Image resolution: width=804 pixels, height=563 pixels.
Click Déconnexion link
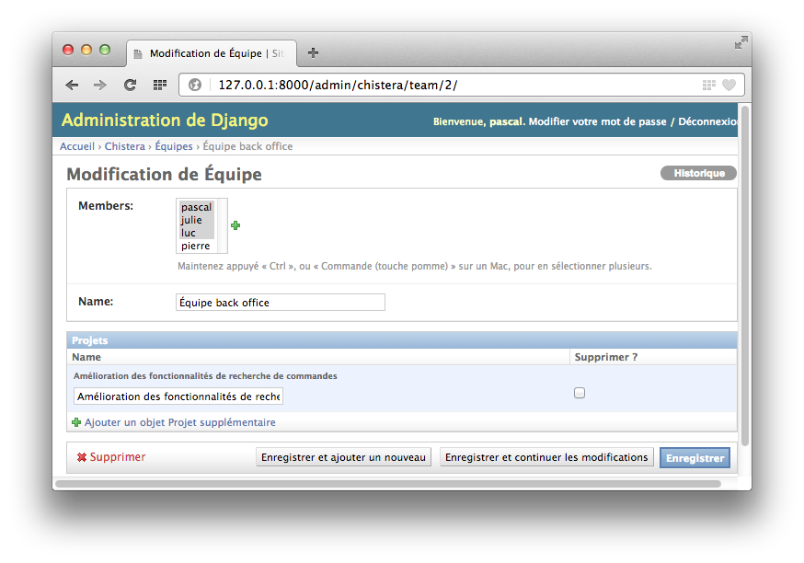(707, 121)
